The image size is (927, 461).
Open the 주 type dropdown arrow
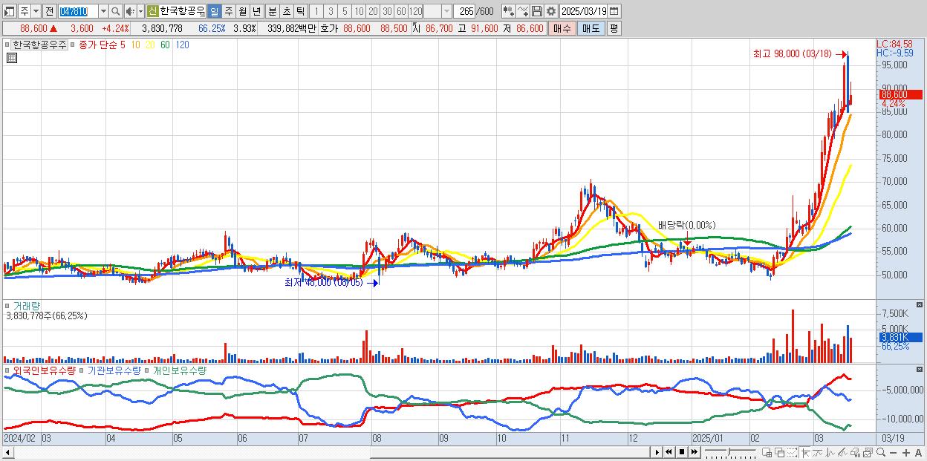click(x=36, y=11)
